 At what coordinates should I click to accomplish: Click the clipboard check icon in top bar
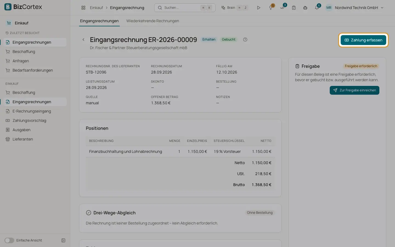point(294,8)
